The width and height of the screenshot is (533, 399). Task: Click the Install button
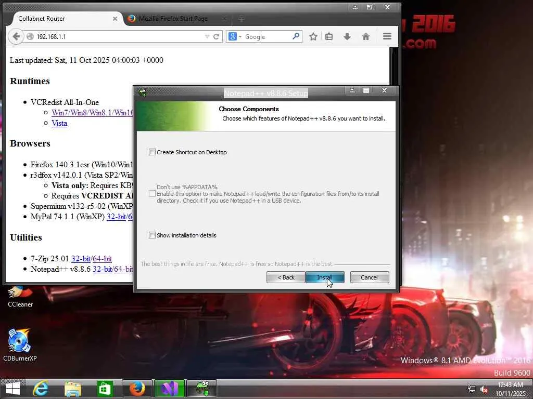click(x=325, y=277)
